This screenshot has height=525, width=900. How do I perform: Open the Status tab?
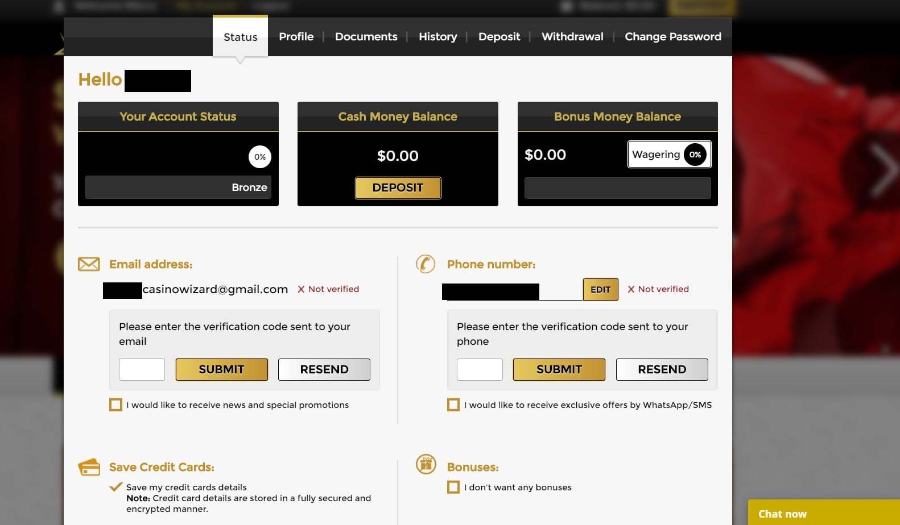(240, 37)
